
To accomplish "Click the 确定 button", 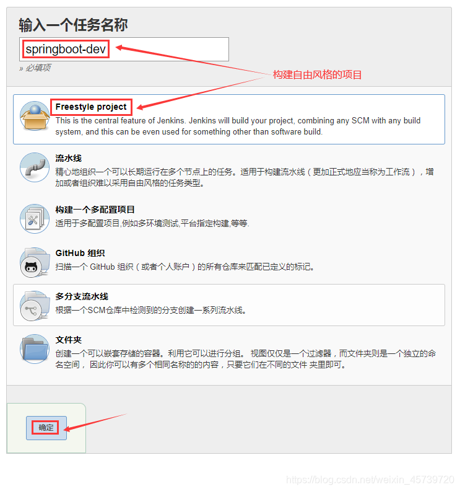I will pos(46,428).
